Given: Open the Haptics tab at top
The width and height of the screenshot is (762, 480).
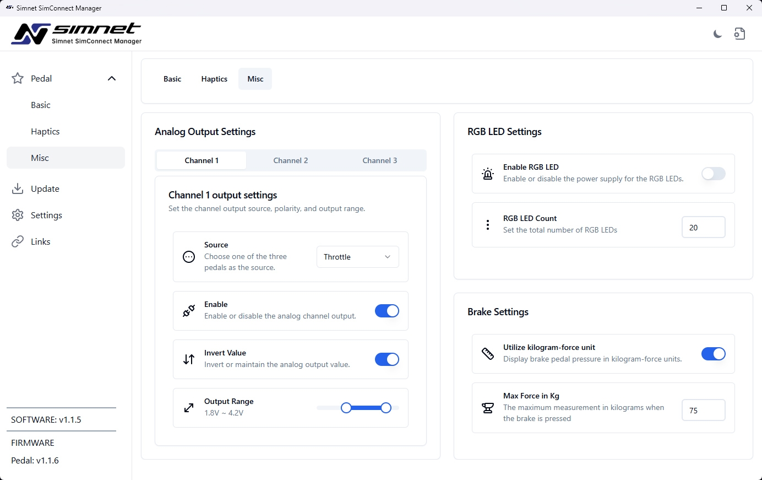Looking at the screenshot, I should tap(214, 79).
